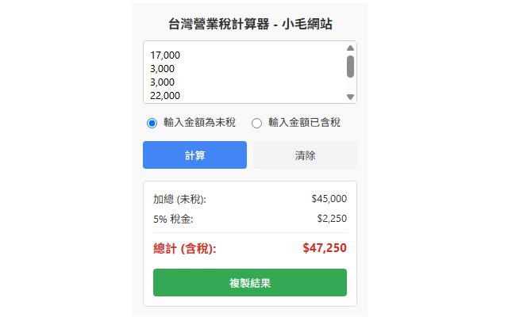
Task: Click the green 複製結果 button
Action: point(250,283)
